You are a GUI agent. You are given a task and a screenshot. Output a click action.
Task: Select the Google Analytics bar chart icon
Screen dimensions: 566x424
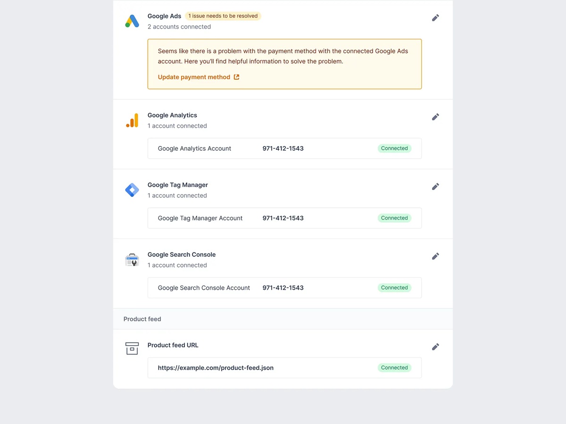pos(132,120)
